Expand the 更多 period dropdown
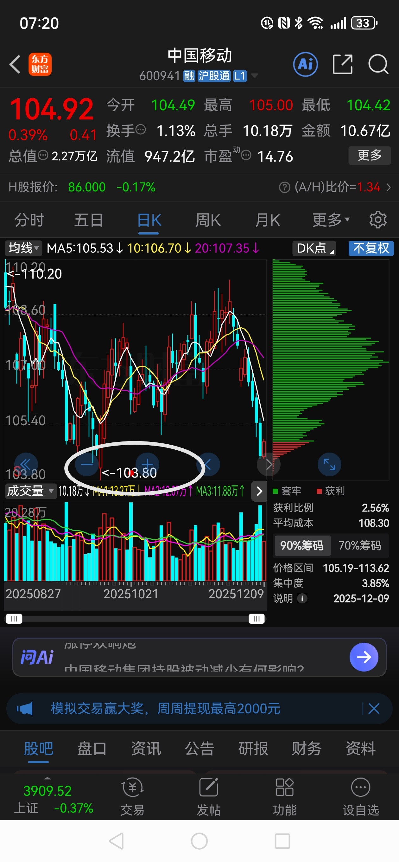This screenshot has width=399, height=862. tap(331, 220)
